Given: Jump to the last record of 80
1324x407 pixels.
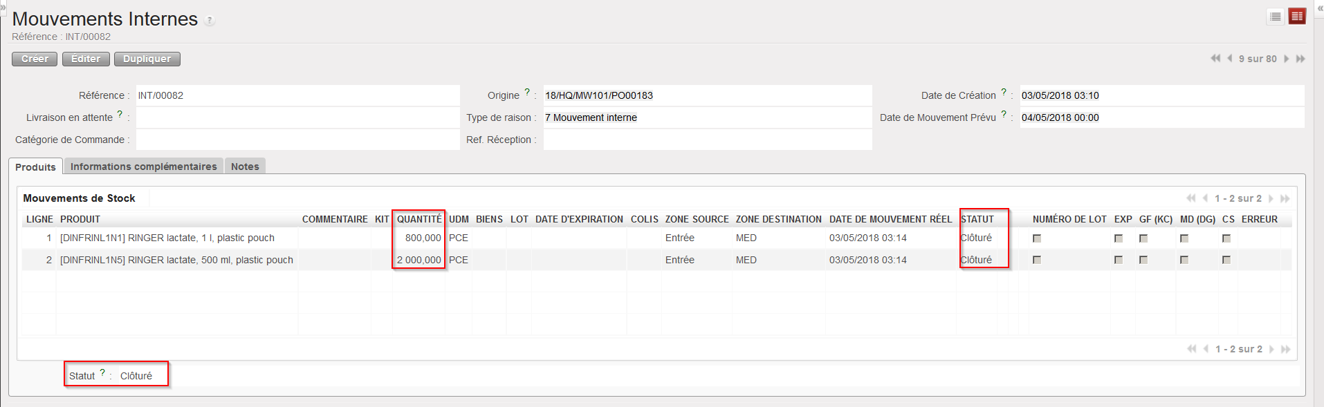Looking at the screenshot, I should [x=1300, y=59].
